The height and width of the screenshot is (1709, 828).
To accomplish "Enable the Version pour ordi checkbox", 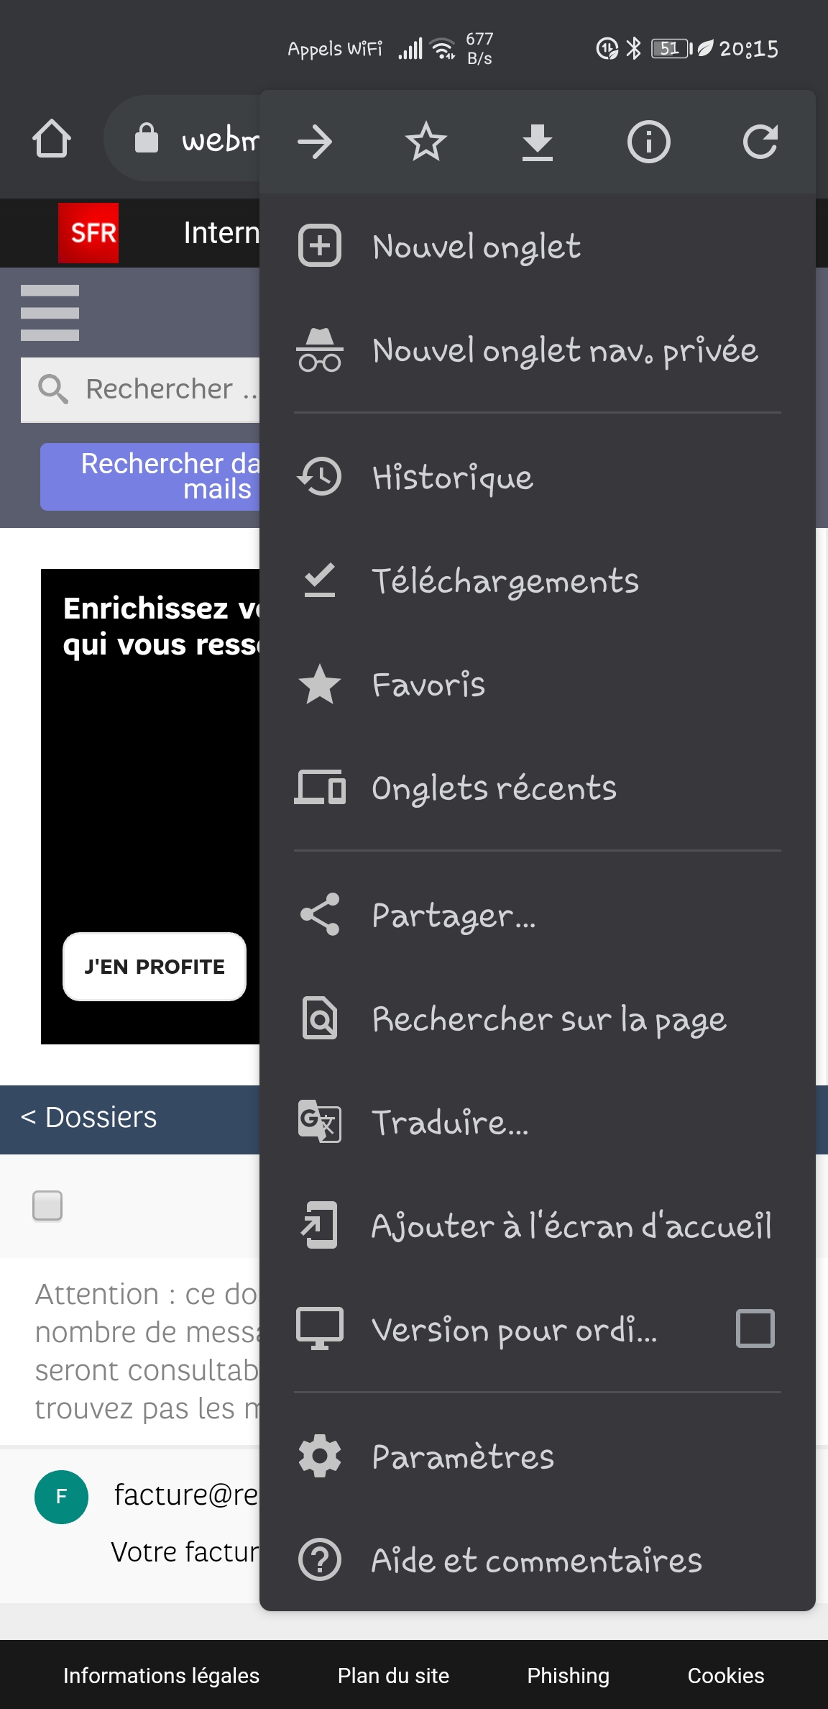I will tap(755, 1329).
